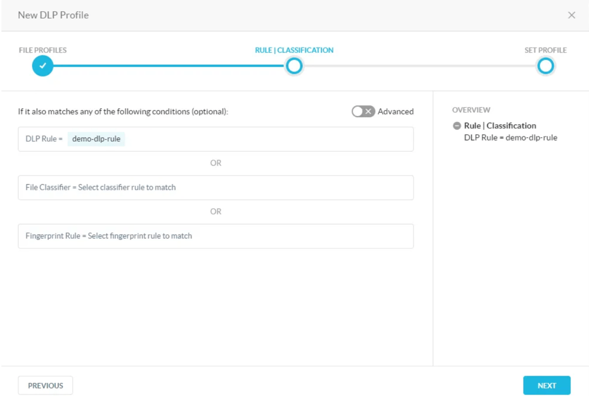The height and width of the screenshot is (396, 589).
Task: Open the Fingerprint Rule selector field
Action: point(216,236)
